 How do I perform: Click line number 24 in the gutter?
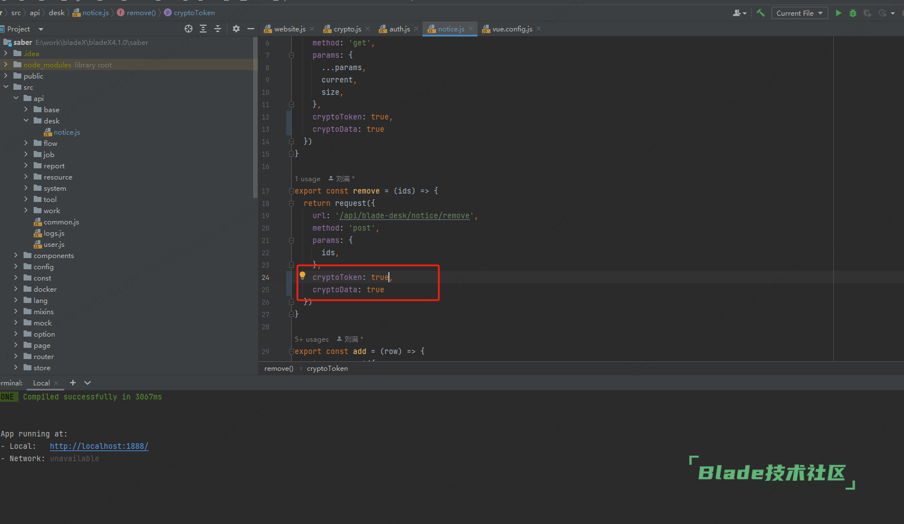pyautogui.click(x=265, y=278)
